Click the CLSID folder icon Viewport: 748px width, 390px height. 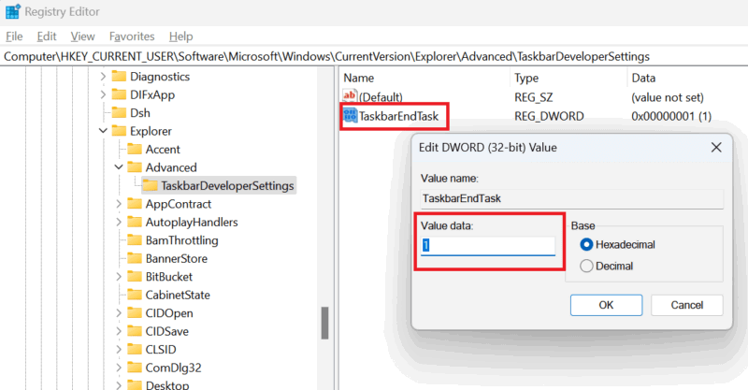[x=134, y=348]
